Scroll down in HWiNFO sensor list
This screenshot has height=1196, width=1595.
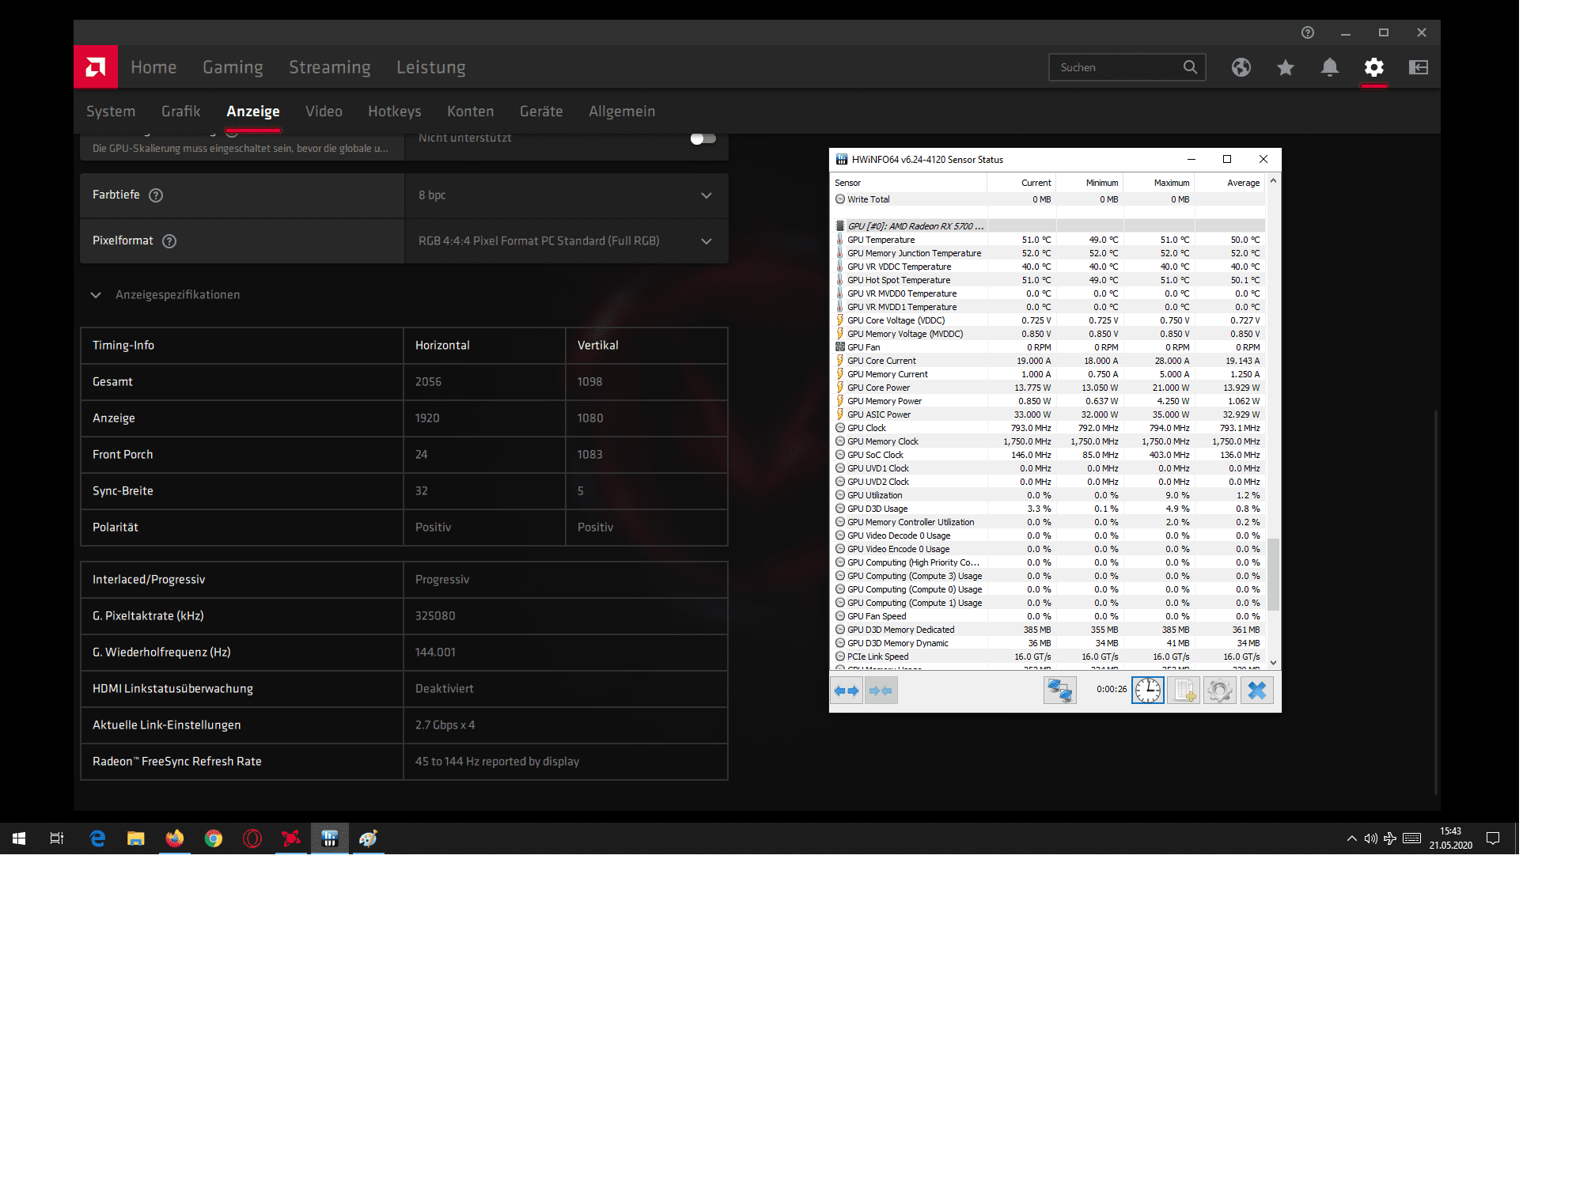[x=1271, y=662]
